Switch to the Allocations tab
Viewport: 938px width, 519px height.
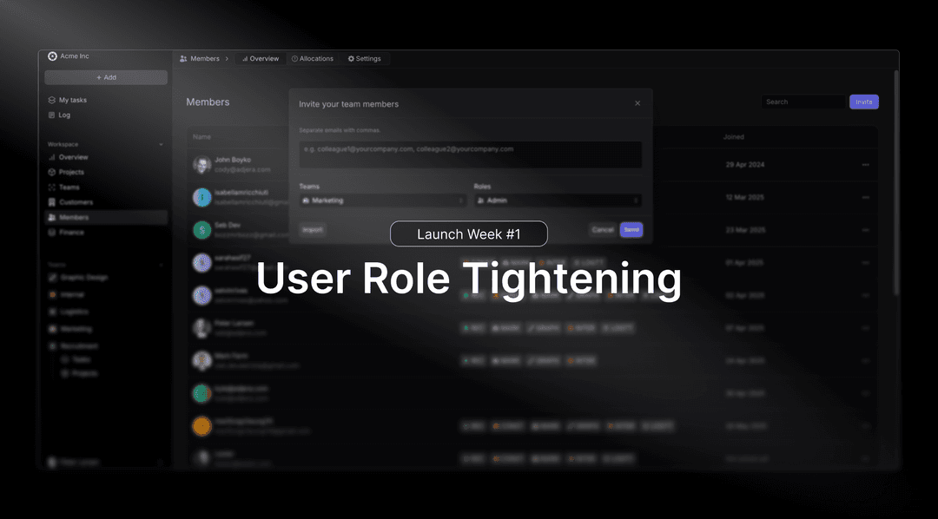click(313, 59)
